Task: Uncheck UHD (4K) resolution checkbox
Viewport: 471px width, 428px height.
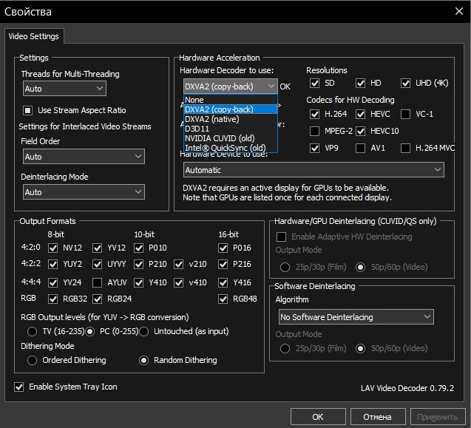Action: [406, 84]
